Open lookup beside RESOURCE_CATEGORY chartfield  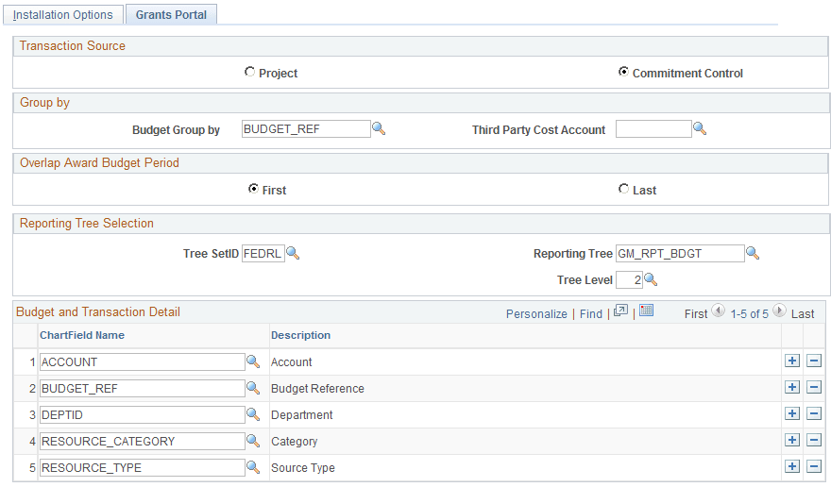[253, 441]
